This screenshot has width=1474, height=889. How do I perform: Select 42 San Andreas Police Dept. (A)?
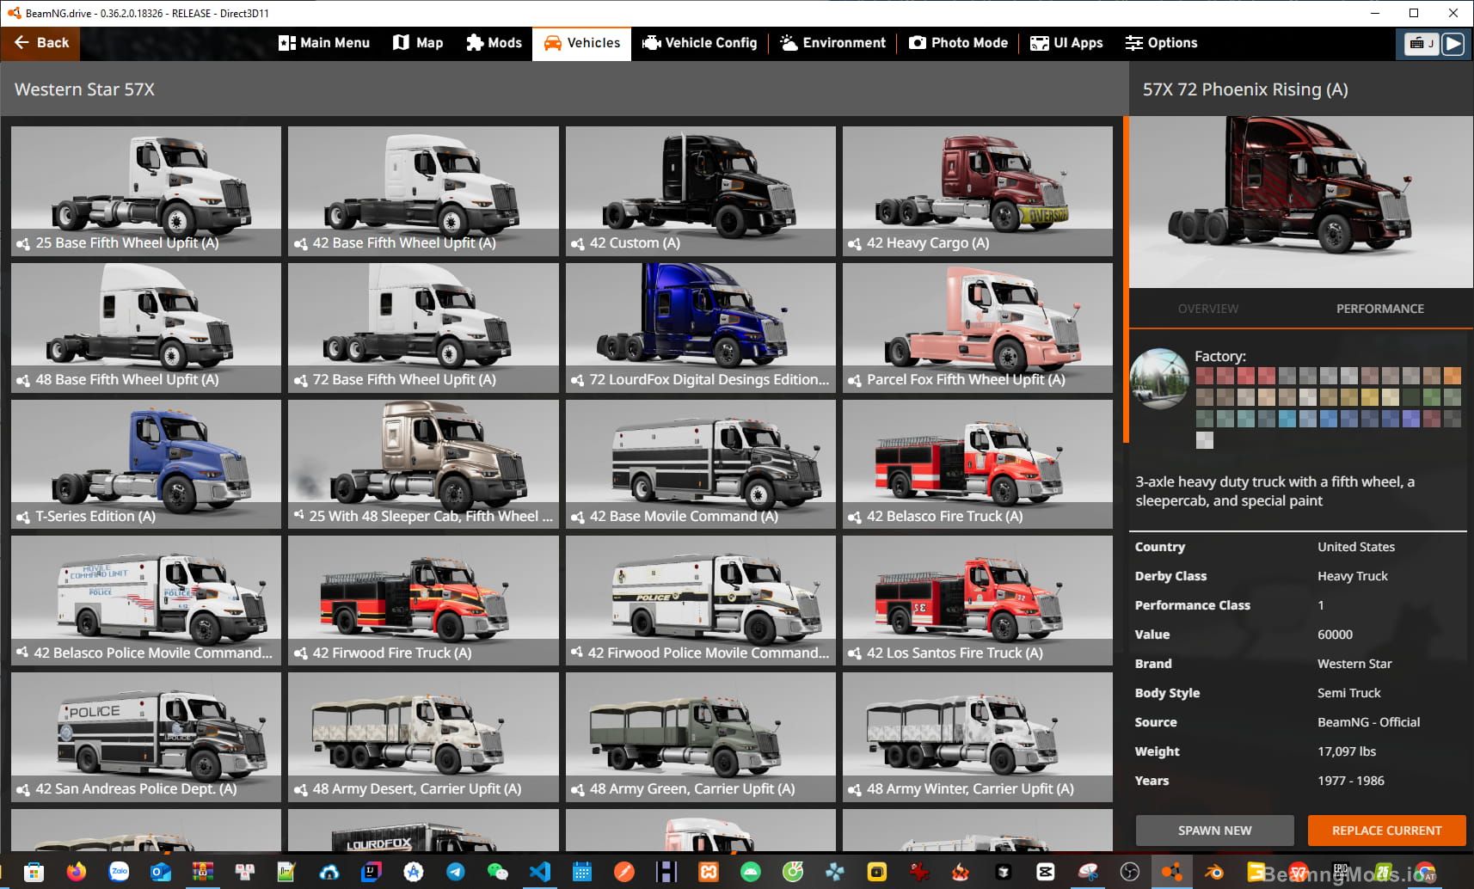[x=146, y=737]
